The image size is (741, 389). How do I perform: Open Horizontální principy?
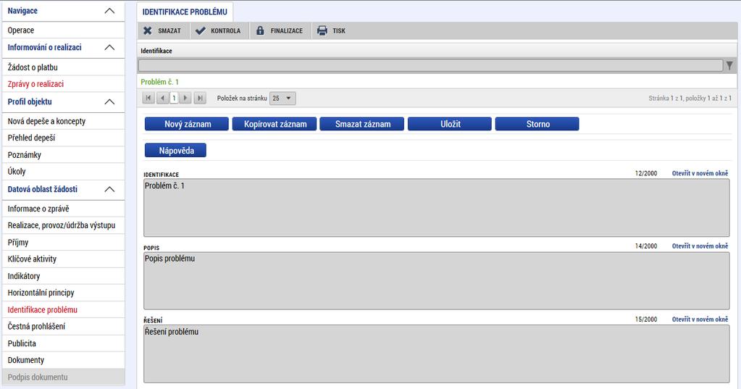point(63,293)
